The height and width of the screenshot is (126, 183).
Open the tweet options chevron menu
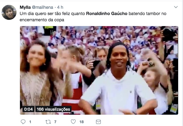pyautogui.click(x=176, y=7)
